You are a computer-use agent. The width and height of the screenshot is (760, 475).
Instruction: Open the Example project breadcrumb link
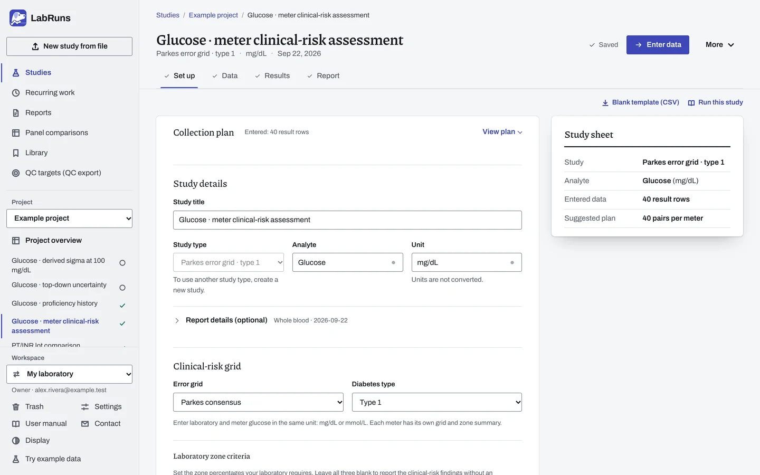(x=213, y=15)
